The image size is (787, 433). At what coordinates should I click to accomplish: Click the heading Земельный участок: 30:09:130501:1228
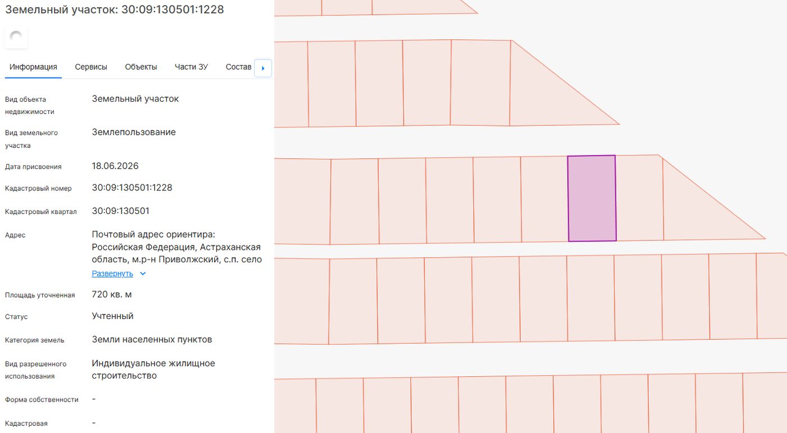click(x=115, y=10)
